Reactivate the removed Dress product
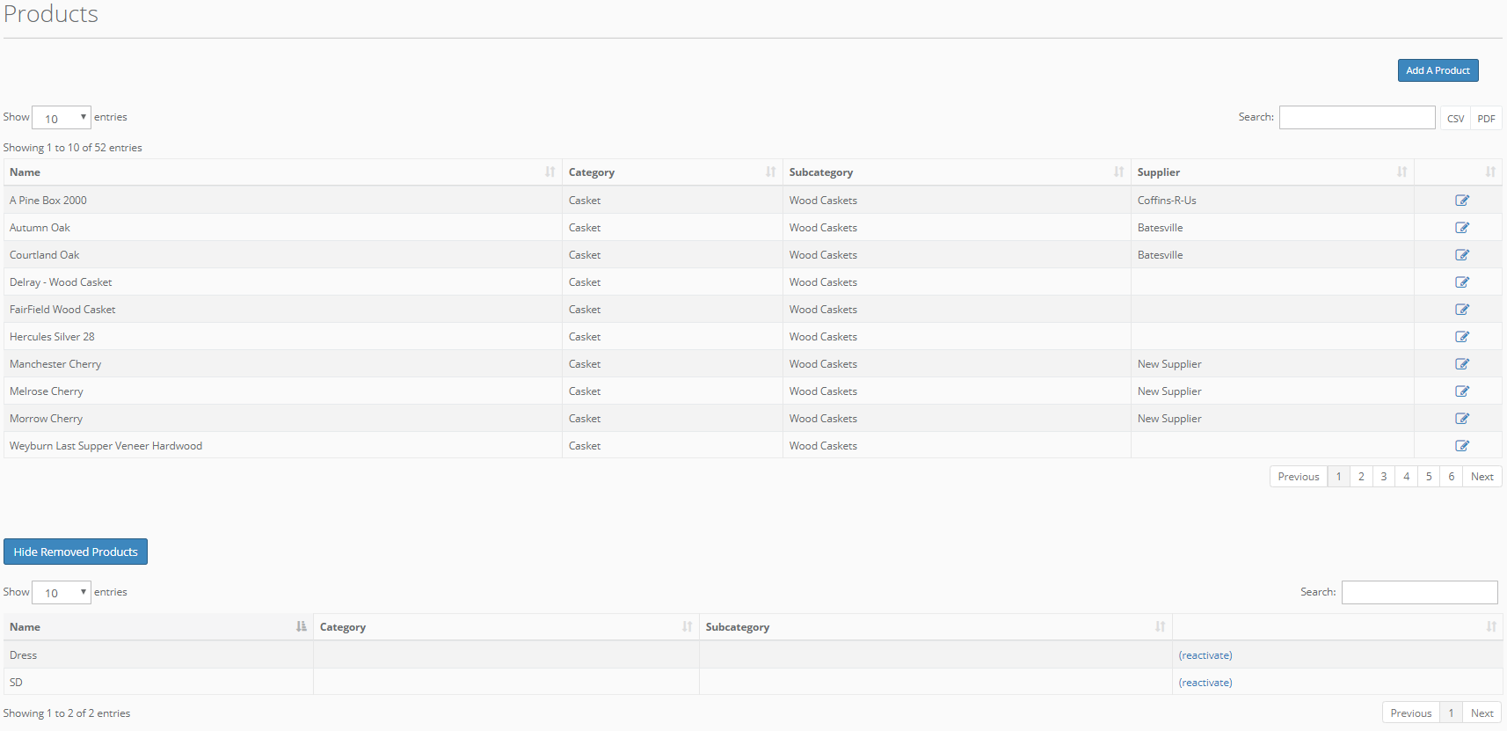This screenshot has width=1507, height=731. click(1205, 655)
